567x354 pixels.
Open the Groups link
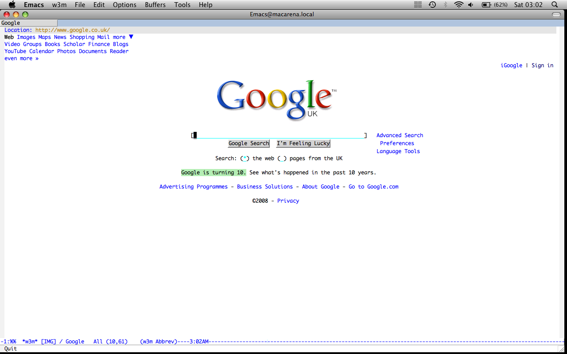click(x=32, y=44)
